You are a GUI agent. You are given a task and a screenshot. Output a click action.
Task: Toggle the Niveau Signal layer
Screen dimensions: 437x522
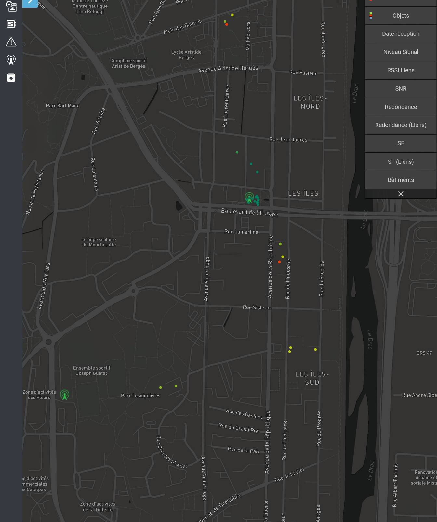tap(401, 52)
